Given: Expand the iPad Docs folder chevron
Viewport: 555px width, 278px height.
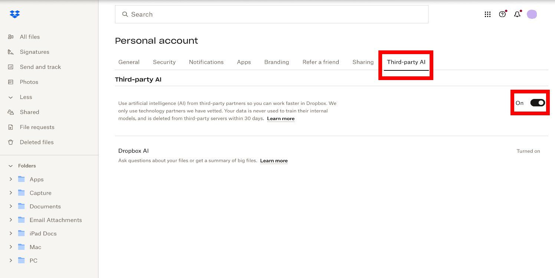Looking at the screenshot, I should click(10, 234).
